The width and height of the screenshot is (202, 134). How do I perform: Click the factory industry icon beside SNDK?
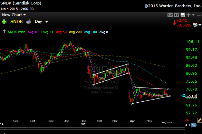point(29,22)
